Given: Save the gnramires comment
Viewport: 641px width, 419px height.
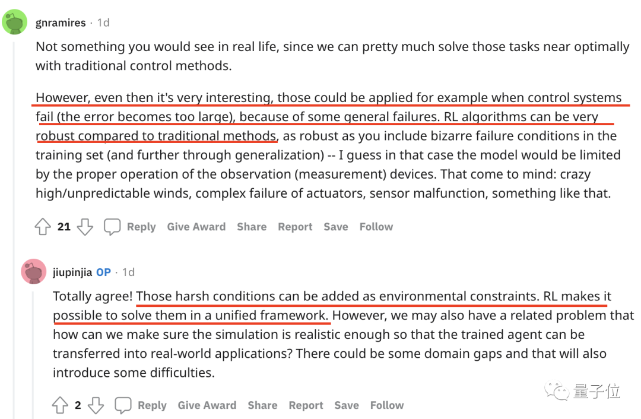Looking at the screenshot, I should tap(336, 227).
